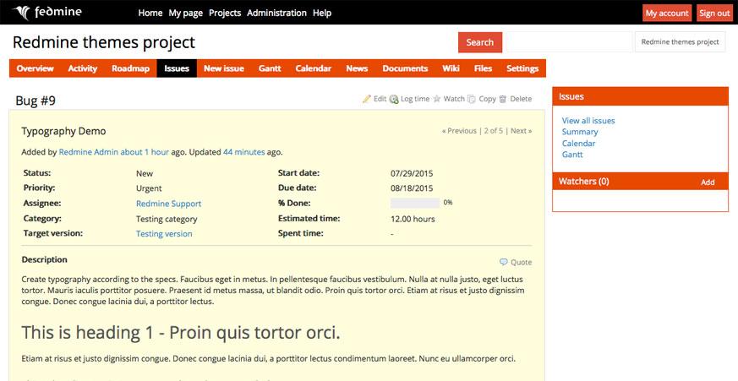This screenshot has height=381, width=738.
Task: Open Help in top menu
Action: 322,13
